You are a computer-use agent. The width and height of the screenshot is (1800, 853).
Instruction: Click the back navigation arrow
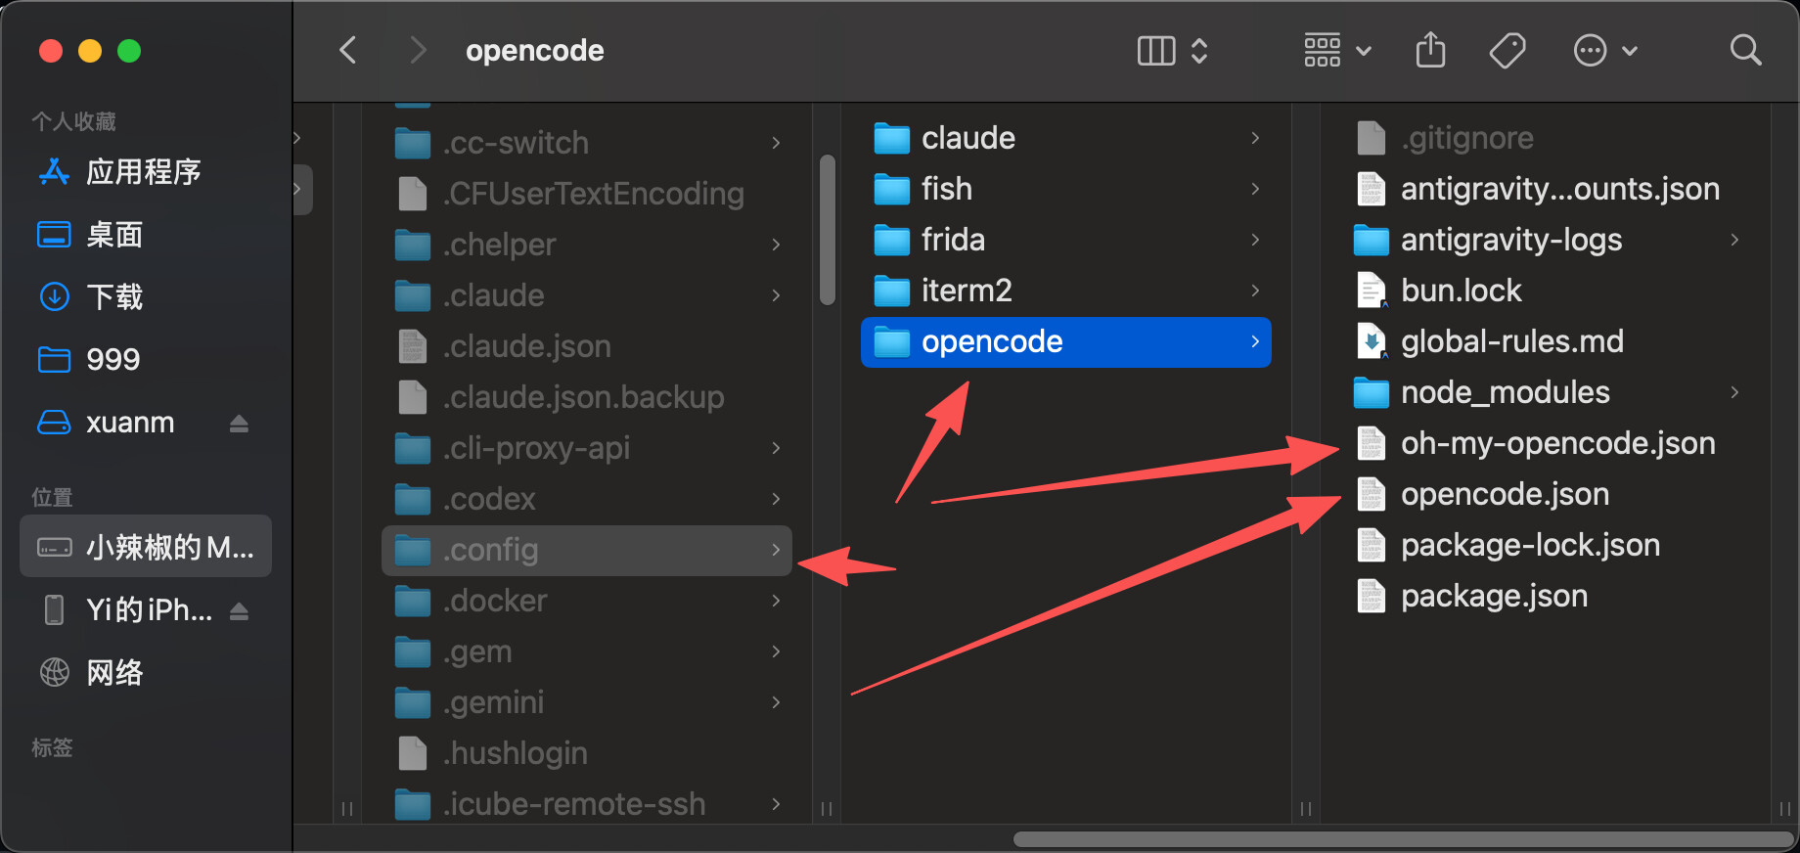coord(347,50)
